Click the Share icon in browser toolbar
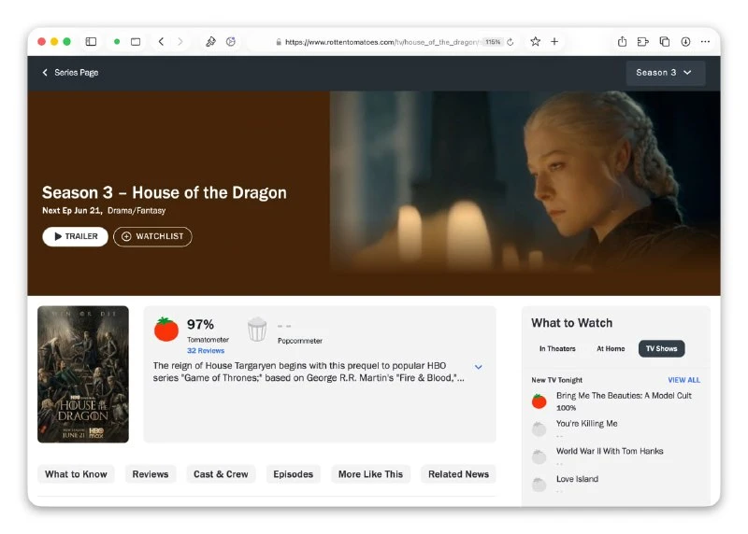748x534 pixels. [x=622, y=41]
